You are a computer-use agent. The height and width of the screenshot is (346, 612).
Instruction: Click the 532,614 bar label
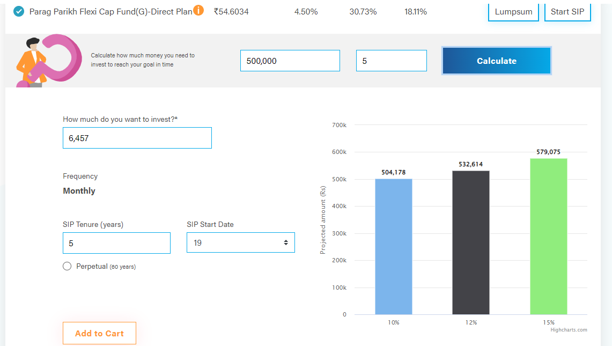(x=471, y=164)
